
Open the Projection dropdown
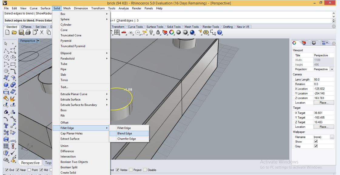pyautogui.click(x=332, y=69)
